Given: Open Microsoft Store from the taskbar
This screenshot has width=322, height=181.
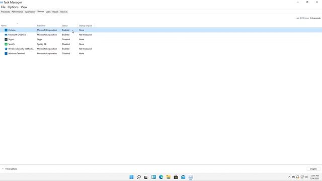Looking at the screenshot, I should tap(176, 177).
